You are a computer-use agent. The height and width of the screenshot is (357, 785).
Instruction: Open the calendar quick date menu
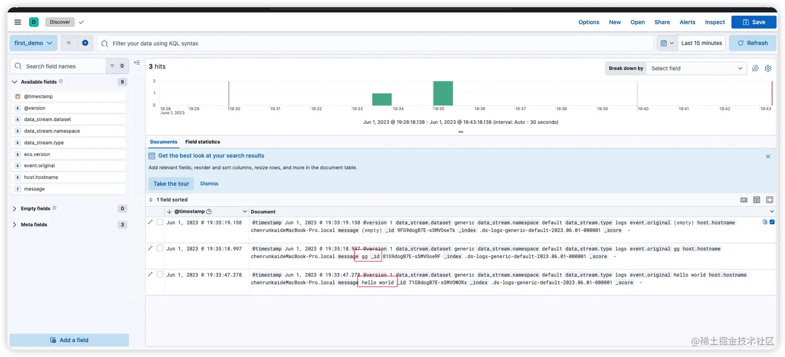[667, 43]
